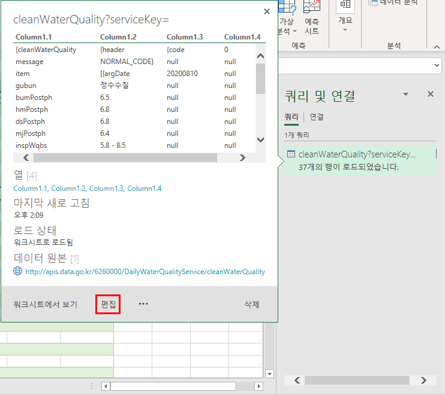Open the data source URL link
Image resolution: width=445 pixels, height=395 pixels.
pos(145,272)
